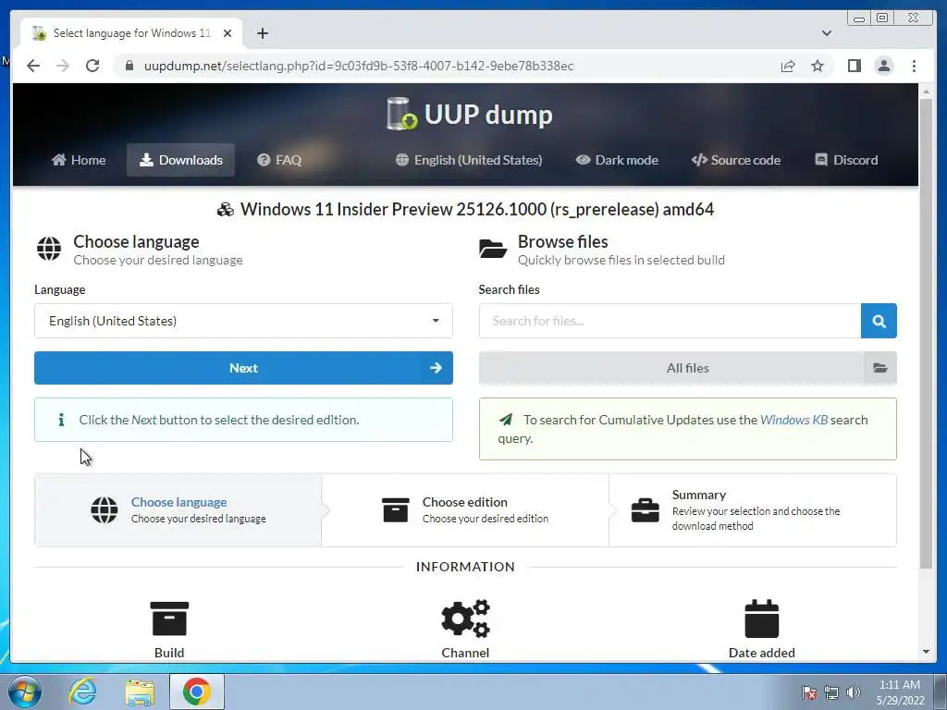Go back in Chrome
This screenshot has width=947, height=710.
tap(33, 66)
